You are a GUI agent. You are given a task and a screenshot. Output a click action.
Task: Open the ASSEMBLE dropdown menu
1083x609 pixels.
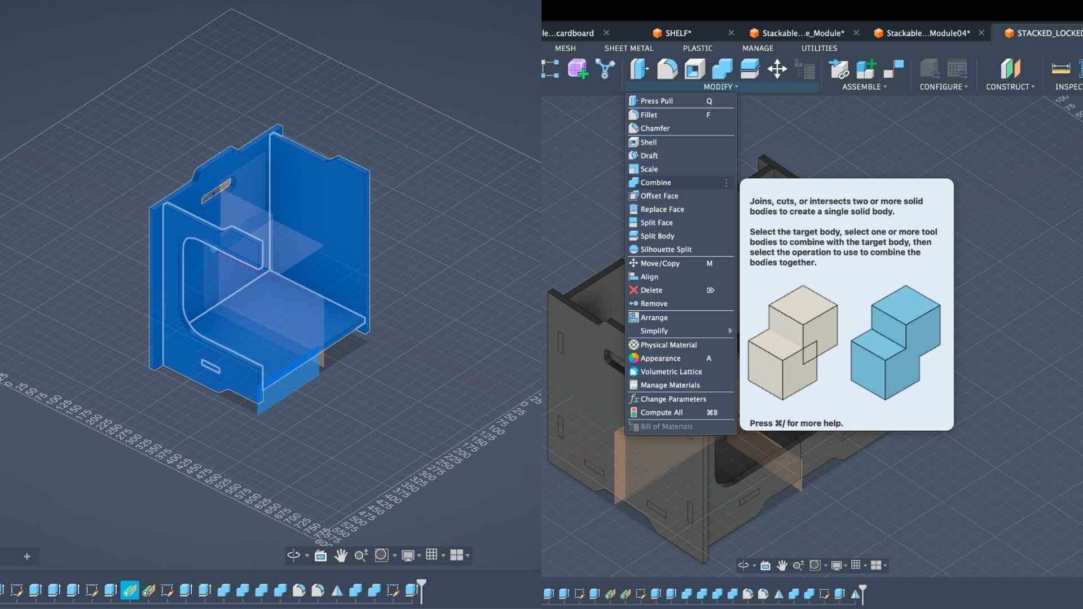864,87
